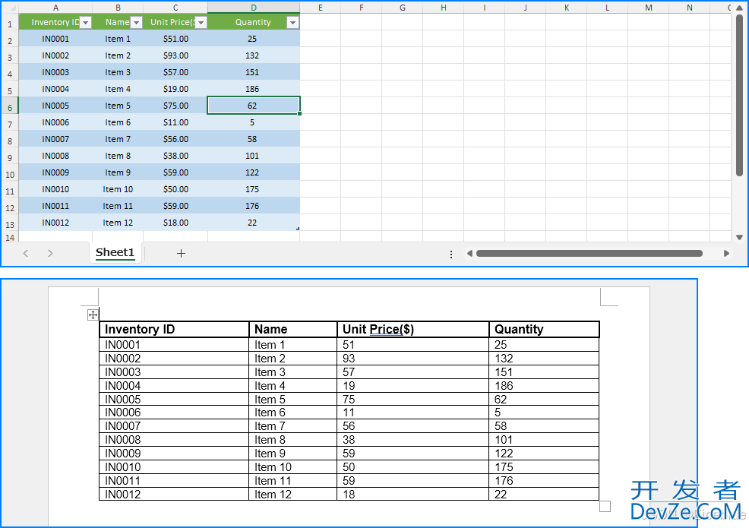Click the vertical scrollbar down arrow
The height and width of the screenshot is (528, 749).
click(739, 237)
